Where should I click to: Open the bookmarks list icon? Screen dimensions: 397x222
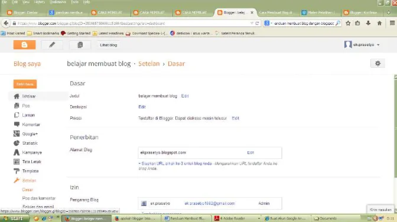point(357,23)
